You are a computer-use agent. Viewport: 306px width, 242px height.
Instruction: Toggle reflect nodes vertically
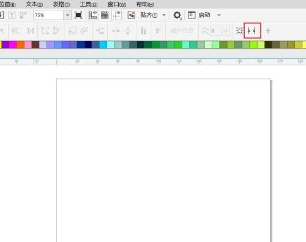click(x=128, y=31)
